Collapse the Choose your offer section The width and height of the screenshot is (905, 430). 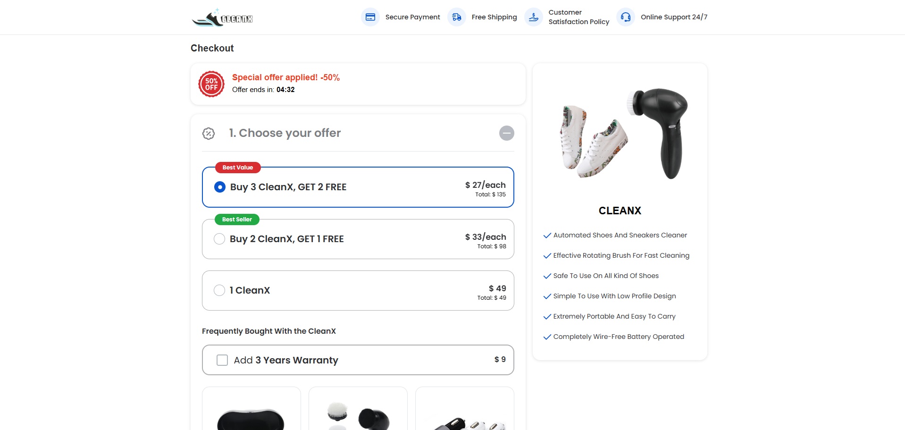click(x=506, y=133)
